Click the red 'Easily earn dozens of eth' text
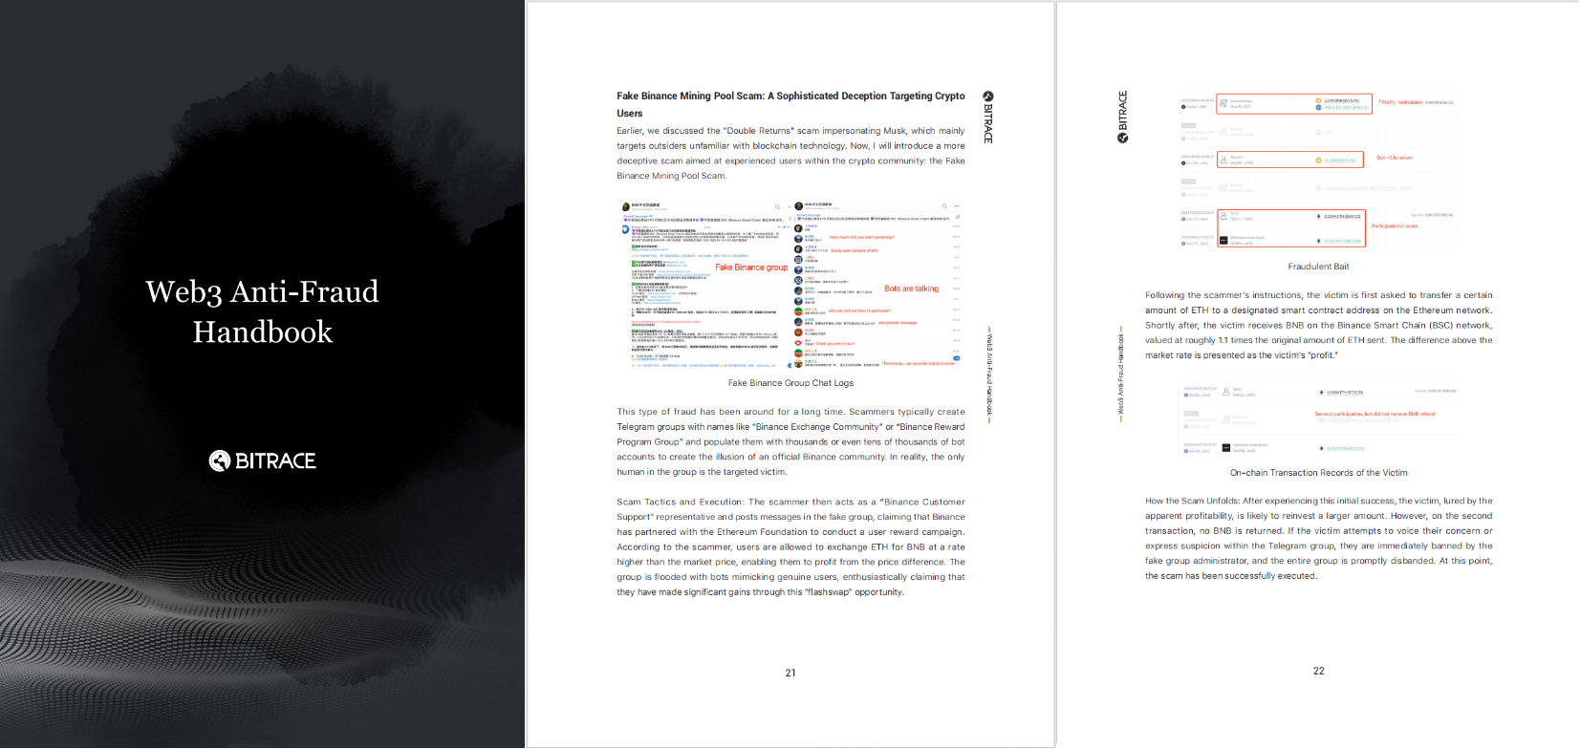Viewport: 1580px width, 749px height. pyautogui.click(x=855, y=250)
